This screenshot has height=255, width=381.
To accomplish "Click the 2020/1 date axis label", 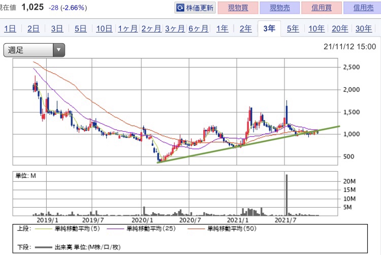I will tap(142, 220).
